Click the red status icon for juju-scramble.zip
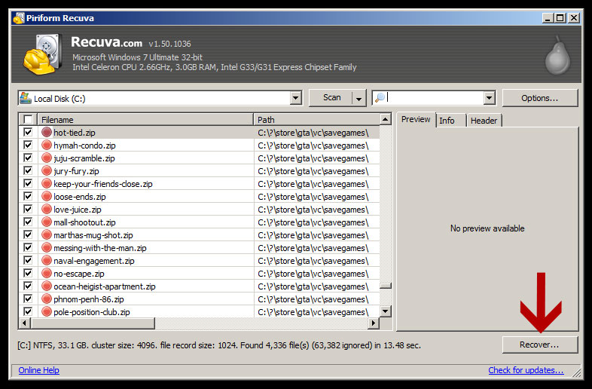592x389 pixels. (47, 158)
